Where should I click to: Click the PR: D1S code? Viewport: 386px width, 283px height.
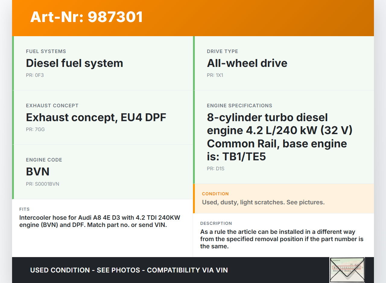[216, 168]
